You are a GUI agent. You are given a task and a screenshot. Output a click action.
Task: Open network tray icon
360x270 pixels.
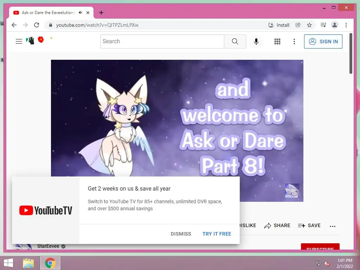(x=319, y=263)
